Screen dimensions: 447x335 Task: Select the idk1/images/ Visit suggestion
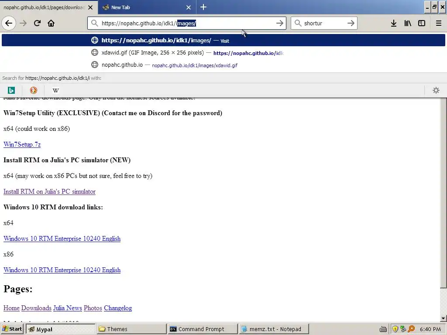(x=223, y=40)
